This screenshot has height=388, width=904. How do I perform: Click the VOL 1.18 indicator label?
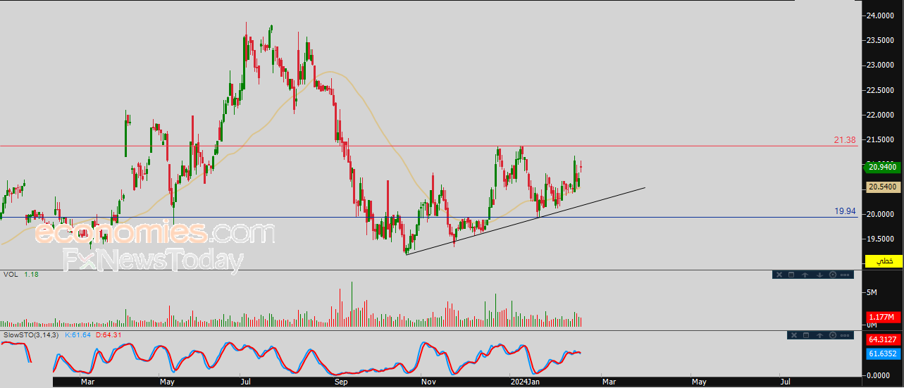coord(21,274)
